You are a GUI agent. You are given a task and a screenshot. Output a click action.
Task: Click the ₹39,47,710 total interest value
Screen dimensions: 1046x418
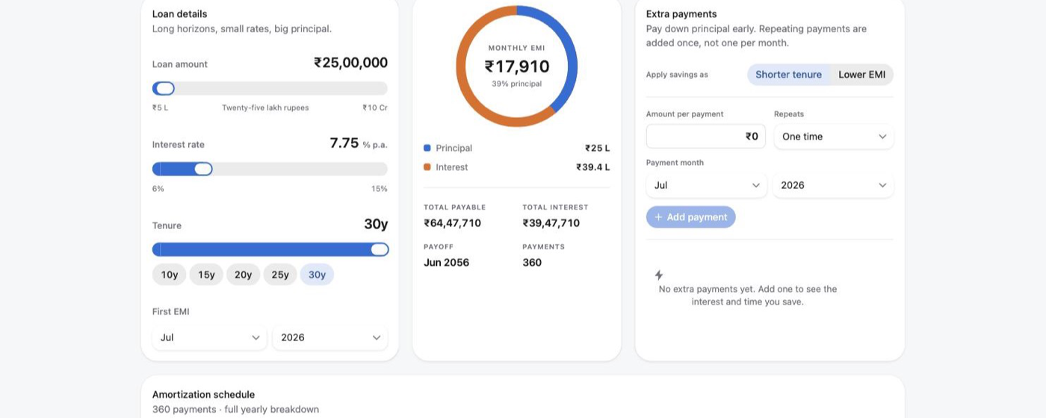(551, 223)
